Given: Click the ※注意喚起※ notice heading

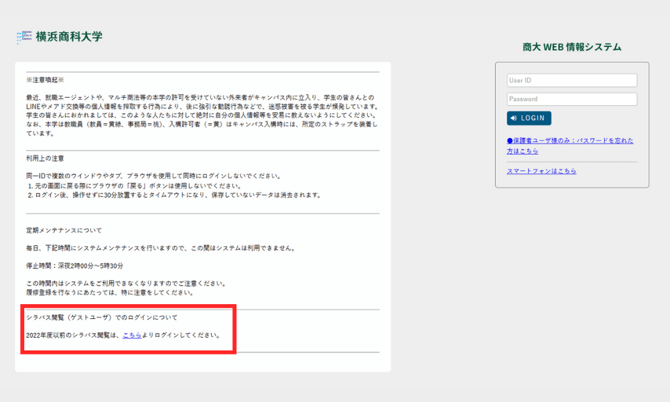Looking at the screenshot, I should [46, 80].
